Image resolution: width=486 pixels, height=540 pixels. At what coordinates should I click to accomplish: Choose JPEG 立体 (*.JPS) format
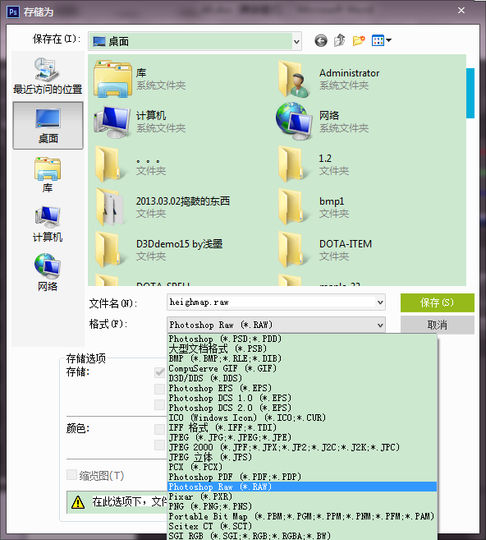click(302, 457)
